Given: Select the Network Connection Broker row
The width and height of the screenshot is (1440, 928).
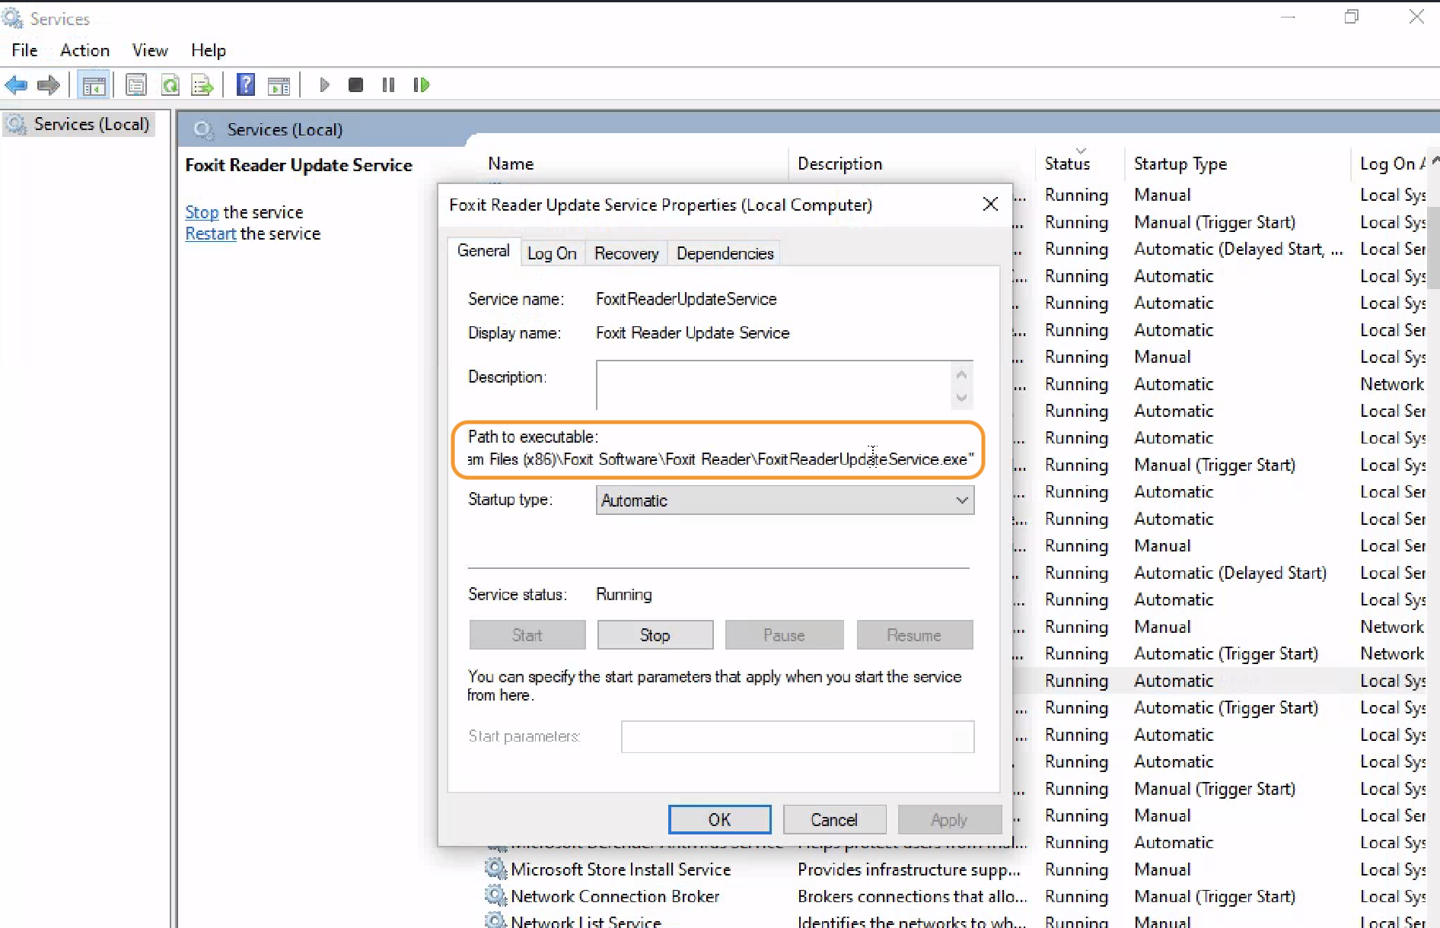Looking at the screenshot, I should 954,896.
